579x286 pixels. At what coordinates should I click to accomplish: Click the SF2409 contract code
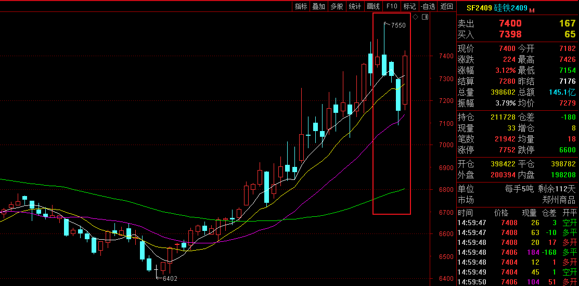[x=478, y=8]
